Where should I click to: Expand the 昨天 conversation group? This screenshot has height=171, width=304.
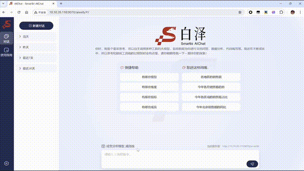tap(37, 47)
